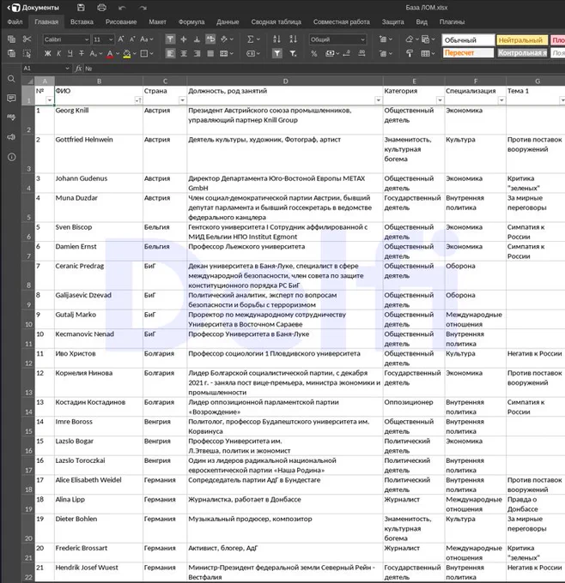The height and width of the screenshot is (583, 565).
Task: Increase the font size
Action: tap(121, 39)
